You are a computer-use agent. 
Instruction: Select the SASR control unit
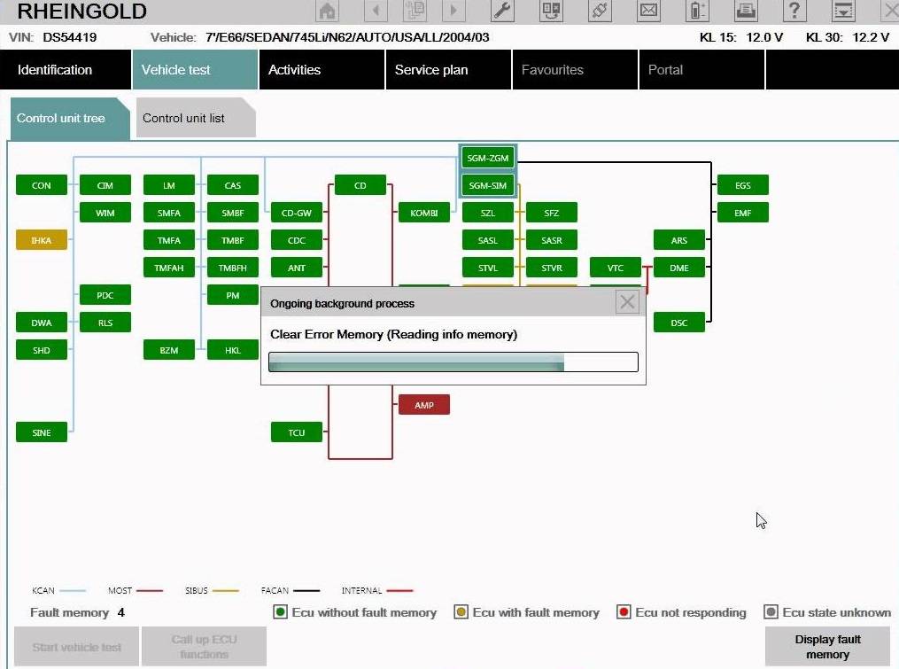pyautogui.click(x=552, y=240)
